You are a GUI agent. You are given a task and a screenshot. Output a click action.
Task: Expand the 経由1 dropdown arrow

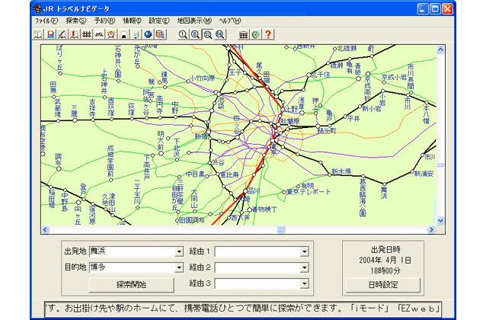(x=305, y=251)
